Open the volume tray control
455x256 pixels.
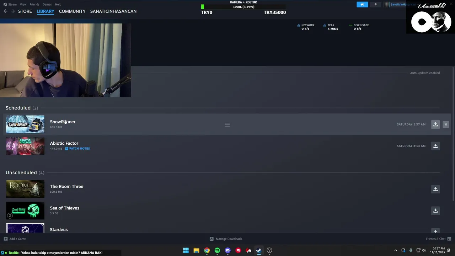click(424, 250)
